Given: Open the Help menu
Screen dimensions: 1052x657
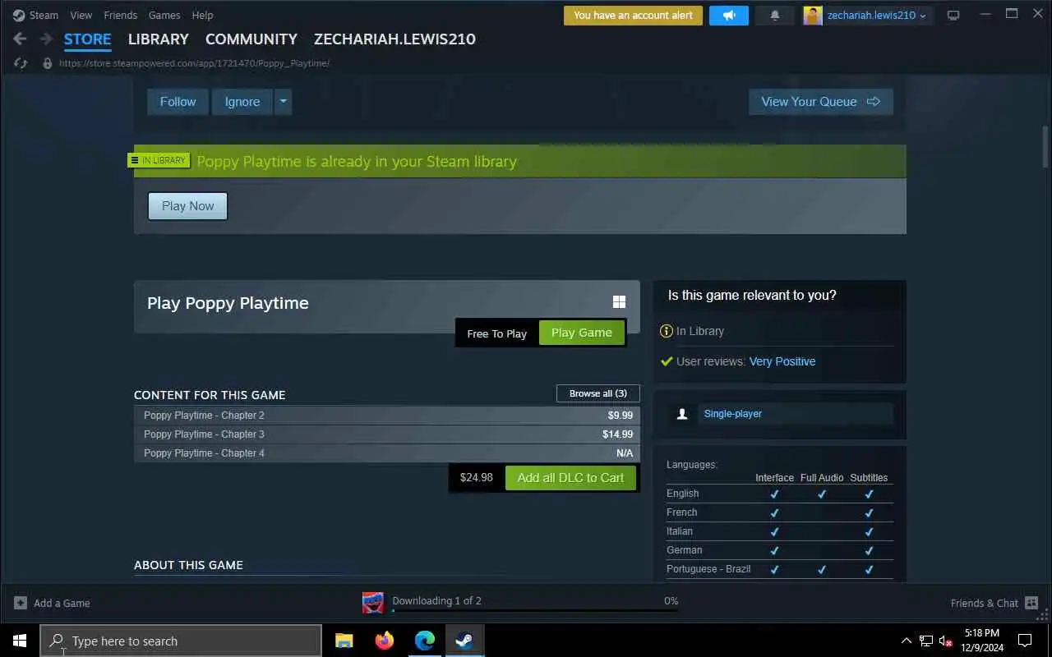Looking at the screenshot, I should (202, 15).
